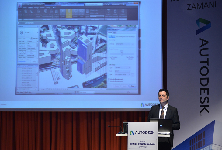
Task: Select Show Mass By View
Action: tap(62, 13)
